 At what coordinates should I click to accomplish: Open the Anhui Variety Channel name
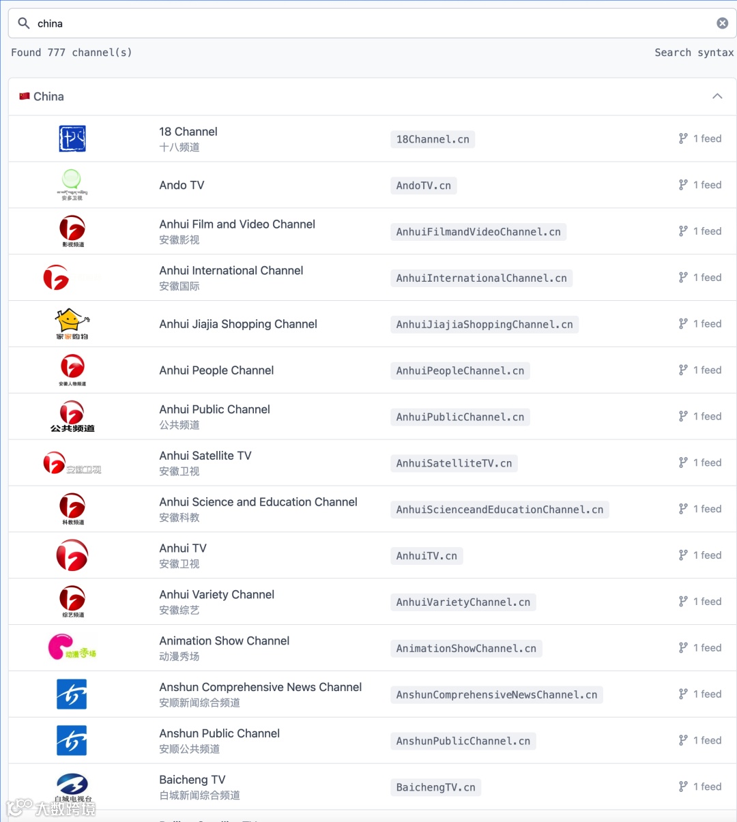(x=217, y=595)
